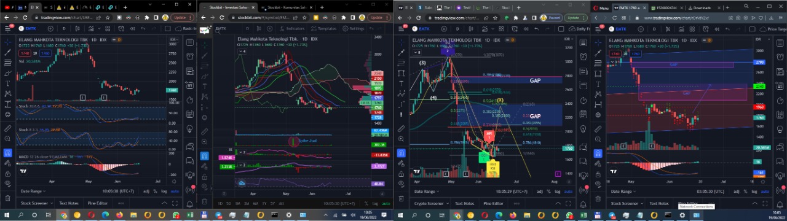Select the trend line tool in the Stockbit window
The width and height of the screenshot is (787, 221).
coord(205,56)
